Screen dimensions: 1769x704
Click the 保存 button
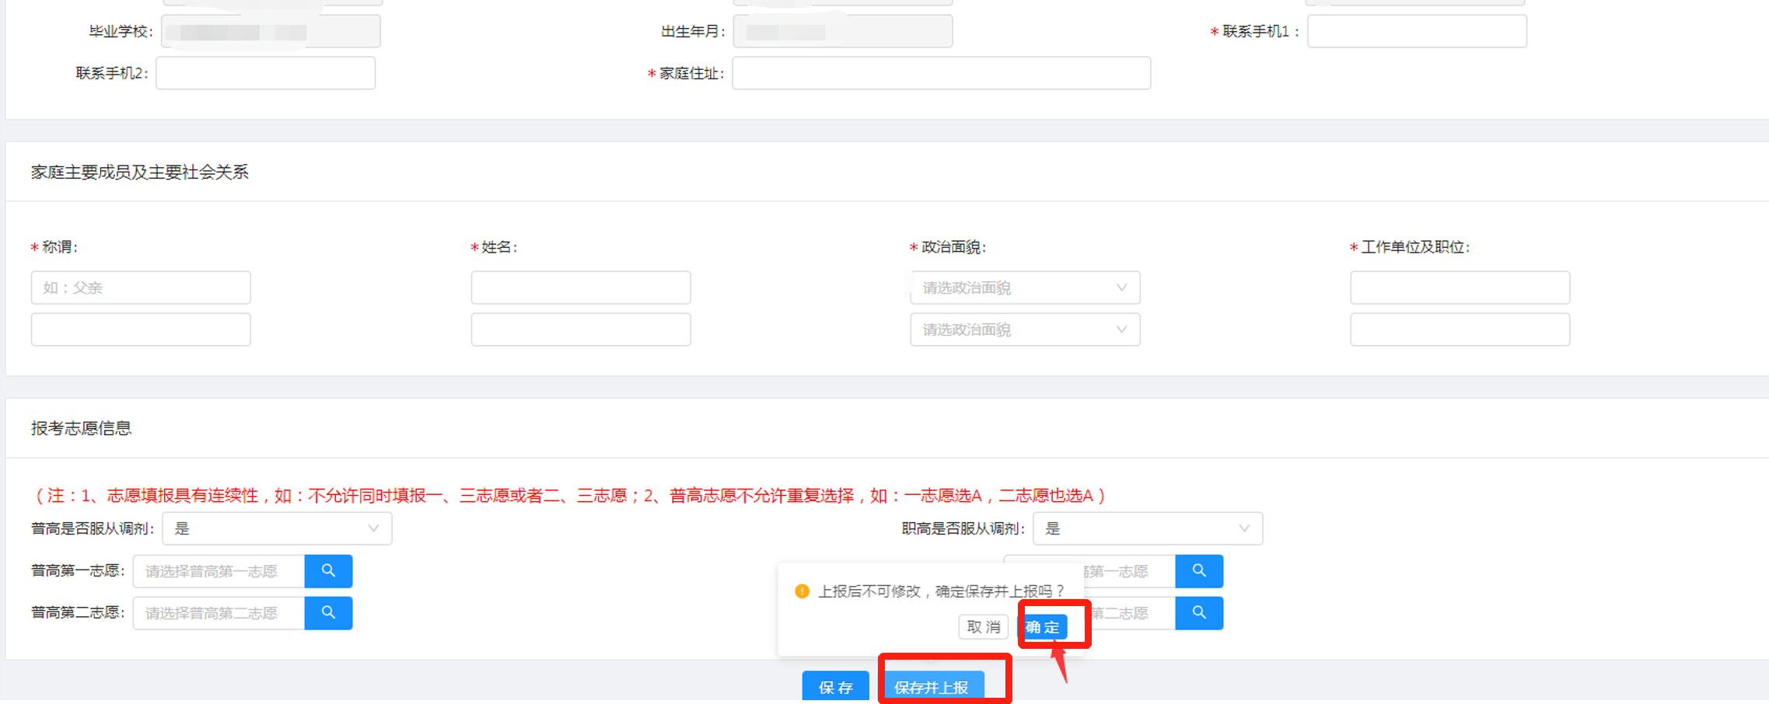[x=836, y=687]
